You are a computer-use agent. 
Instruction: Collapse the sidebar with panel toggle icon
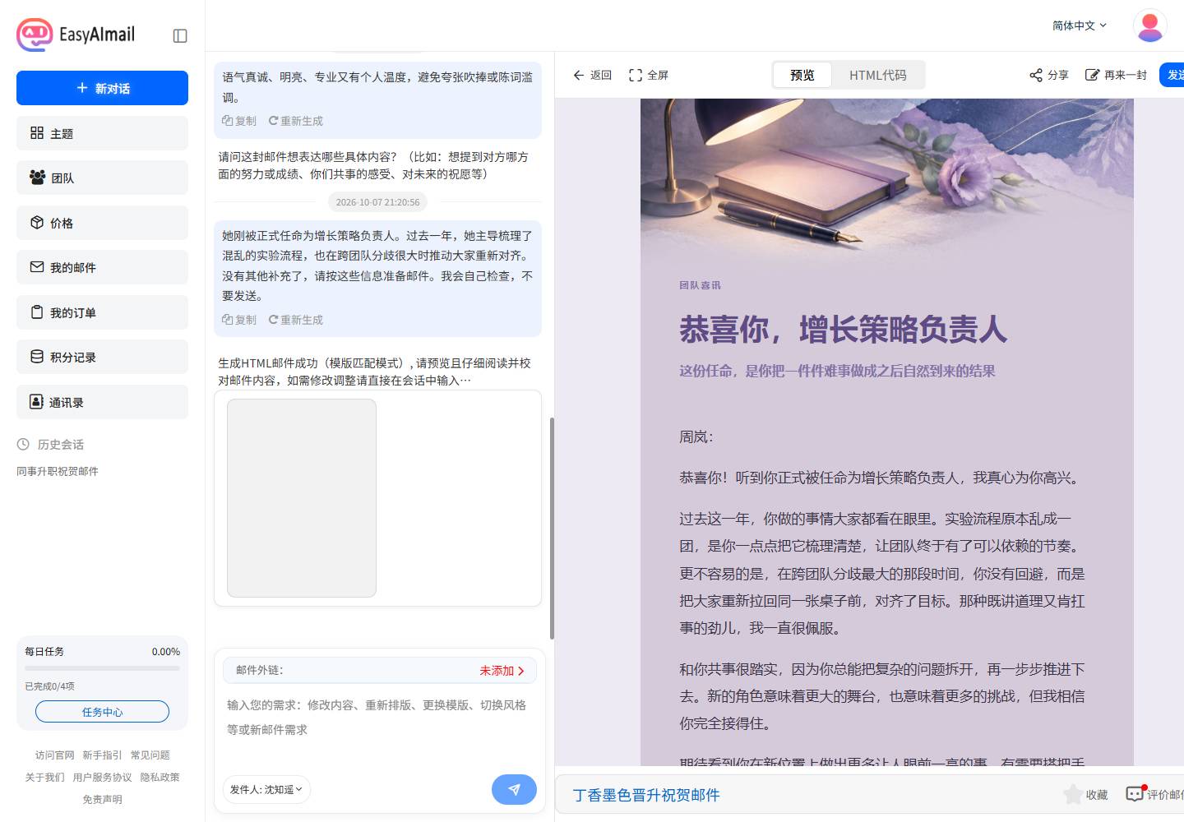point(180,35)
